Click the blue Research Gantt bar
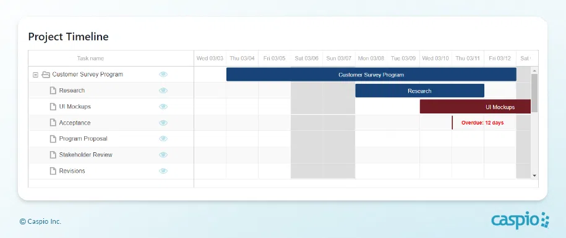Image resolution: width=566 pixels, height=238 pixels. [419, 91]
